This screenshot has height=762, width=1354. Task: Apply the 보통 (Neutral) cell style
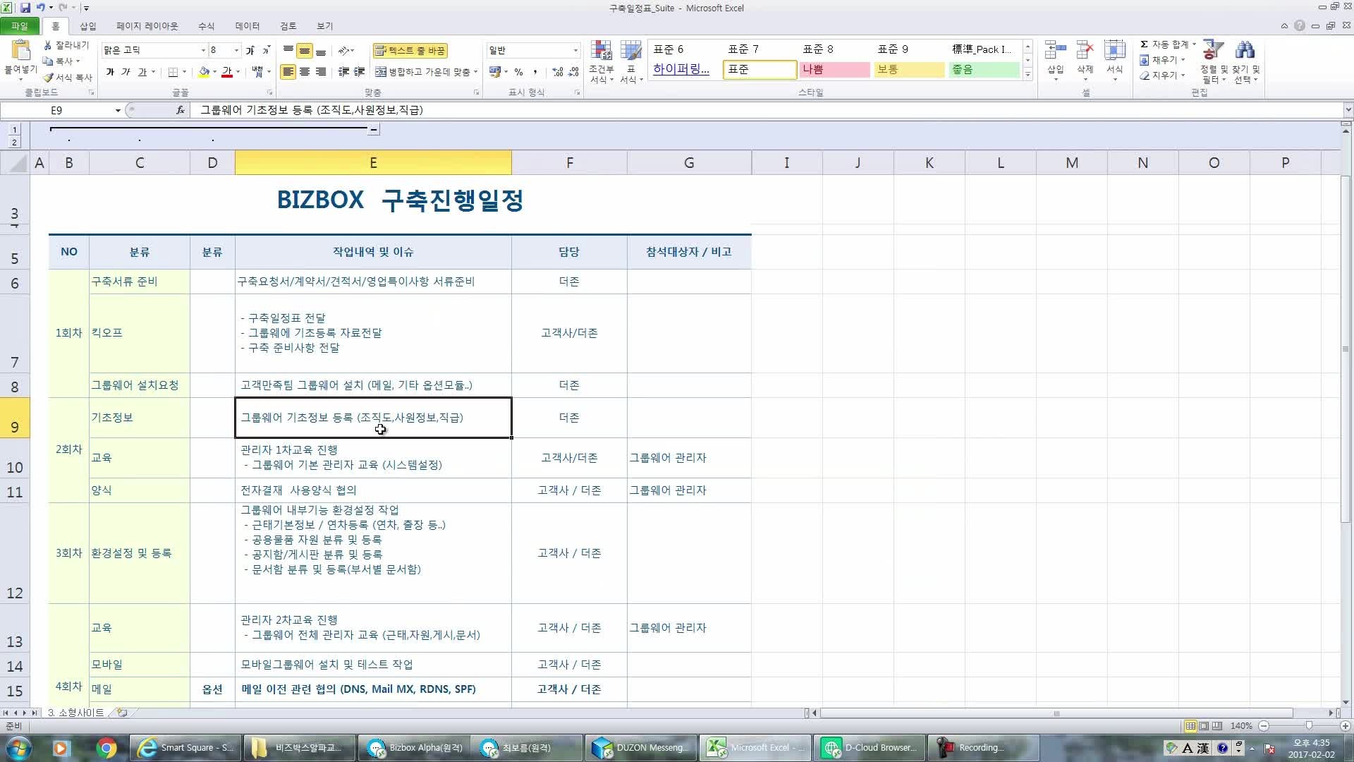click(909, 70)
